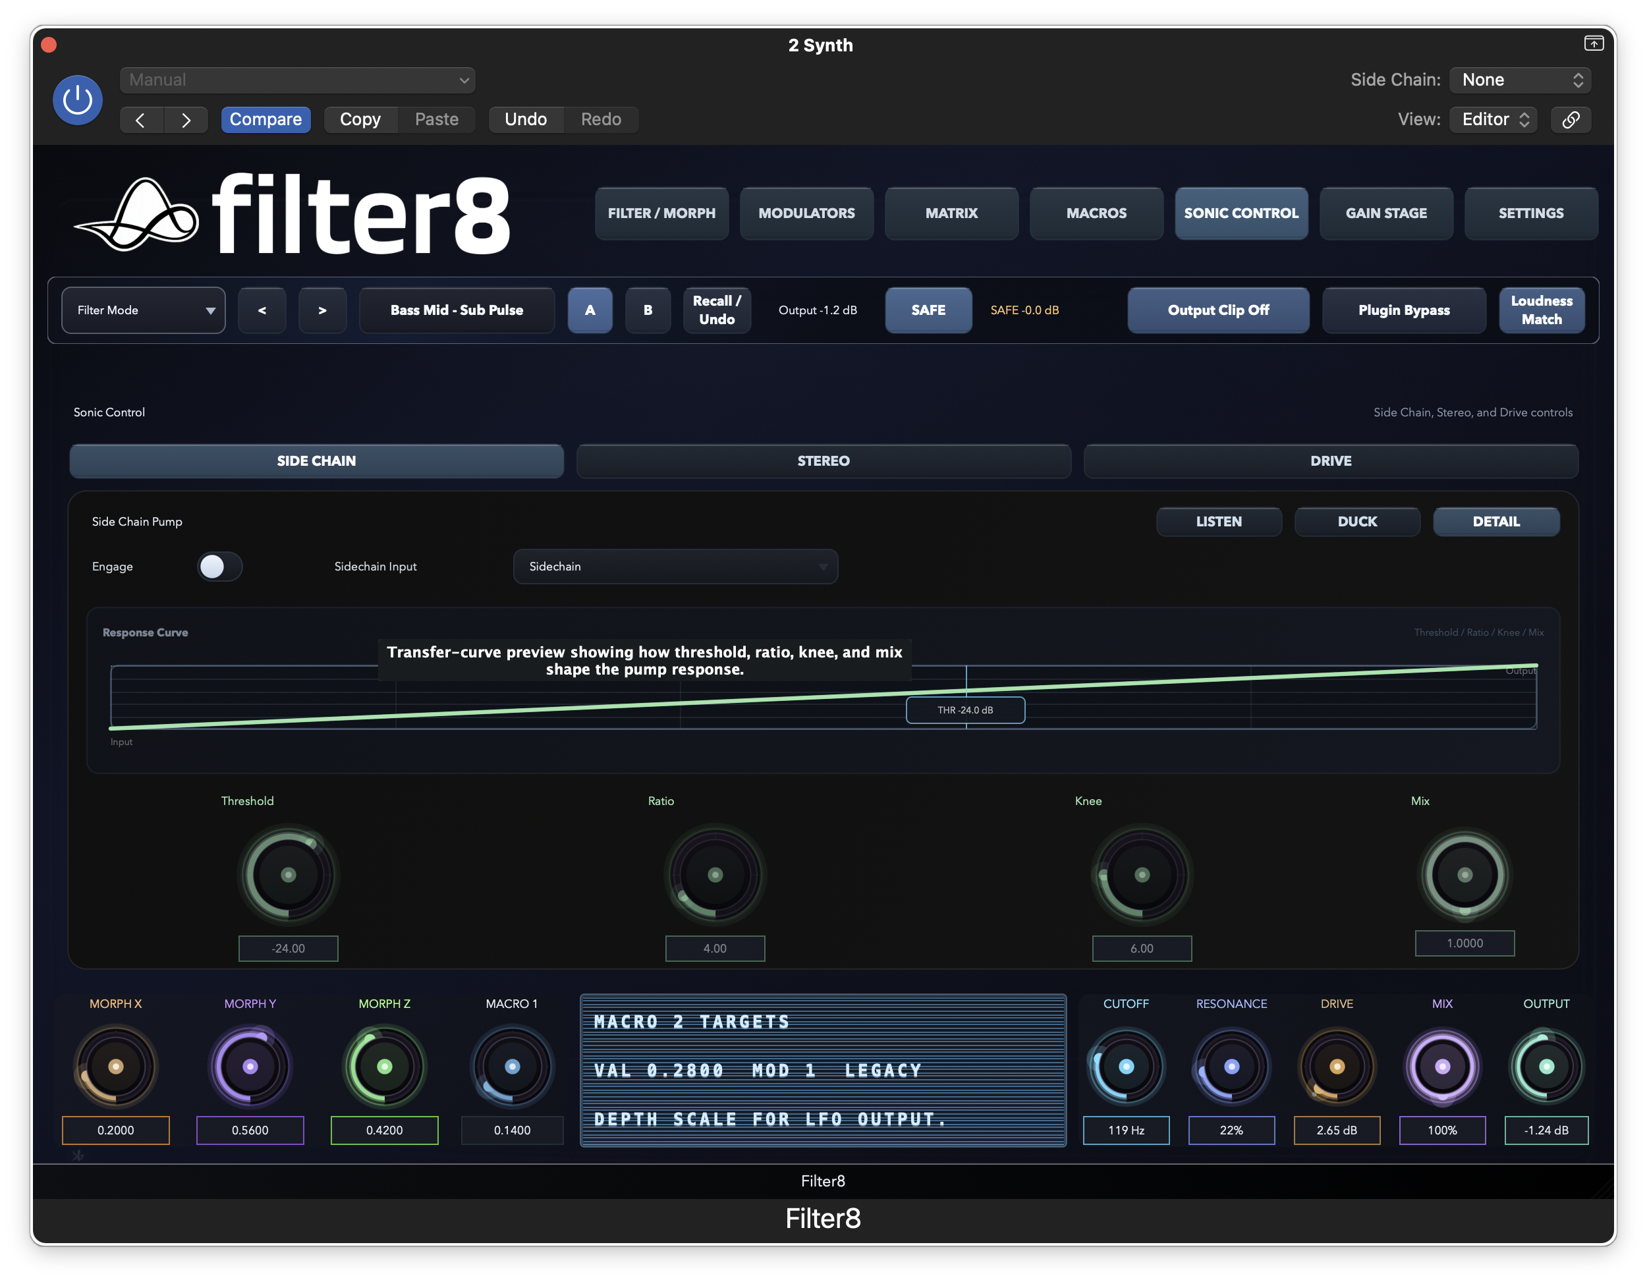Open the GAIN STAGE tab
The height and width of the screenshot is (1282, 1647).
1386,213
